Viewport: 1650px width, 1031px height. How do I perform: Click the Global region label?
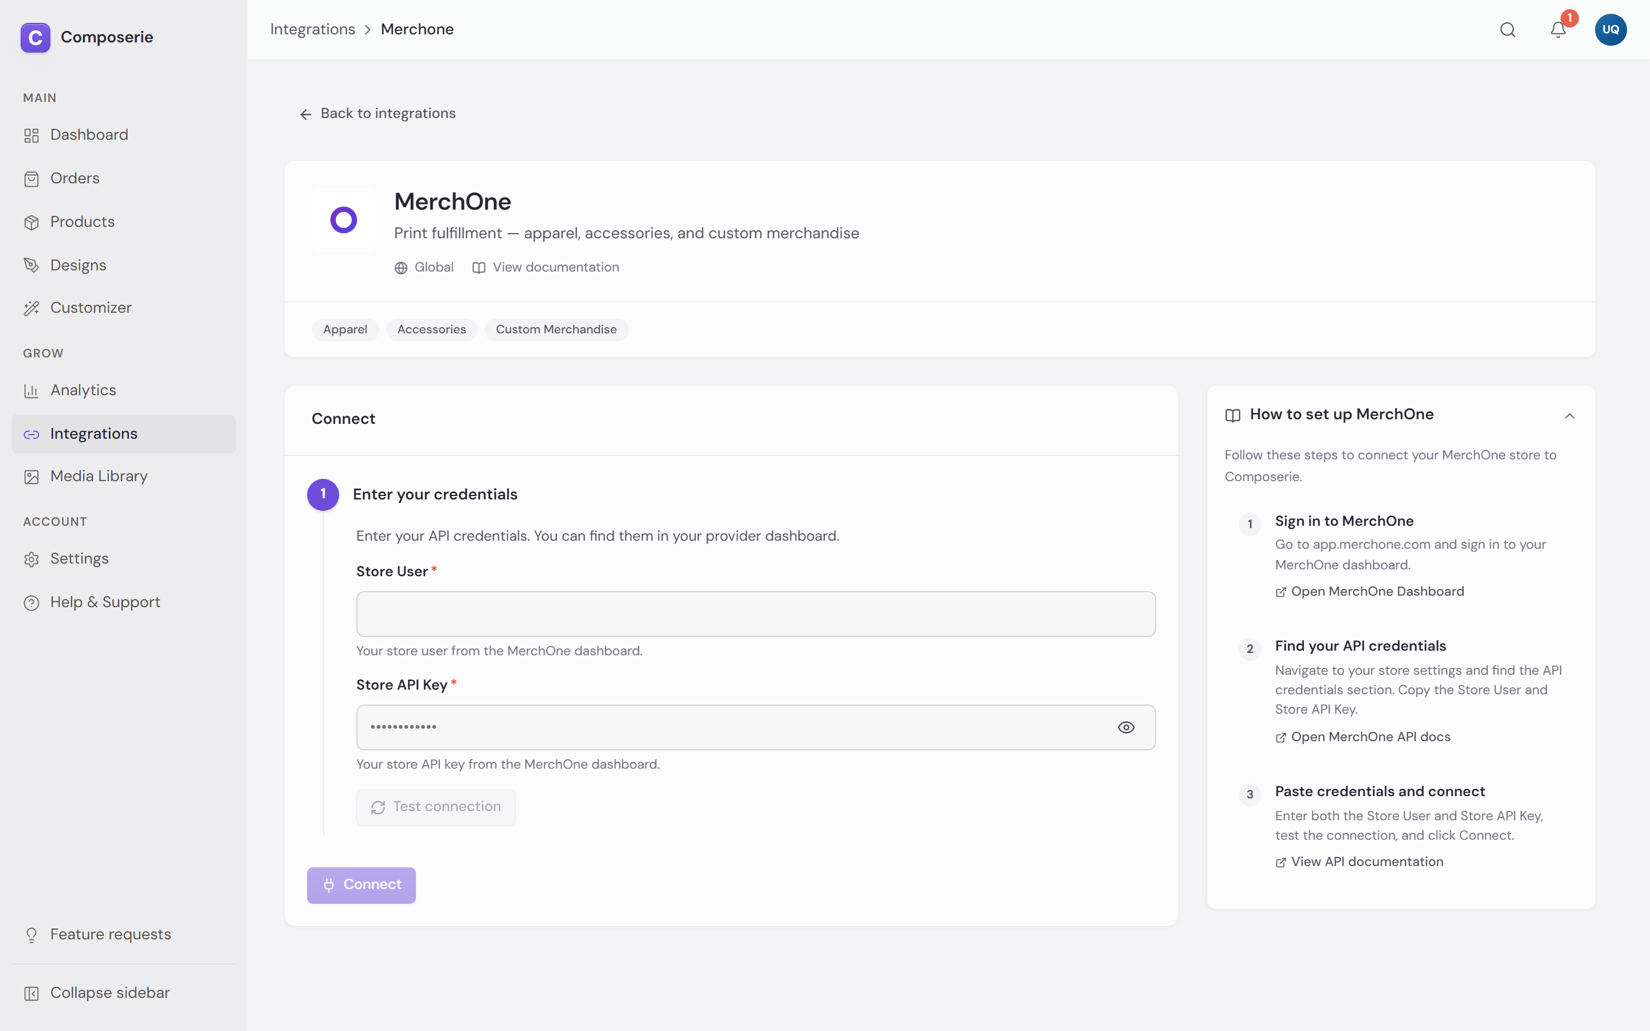(x=424, y=267)
